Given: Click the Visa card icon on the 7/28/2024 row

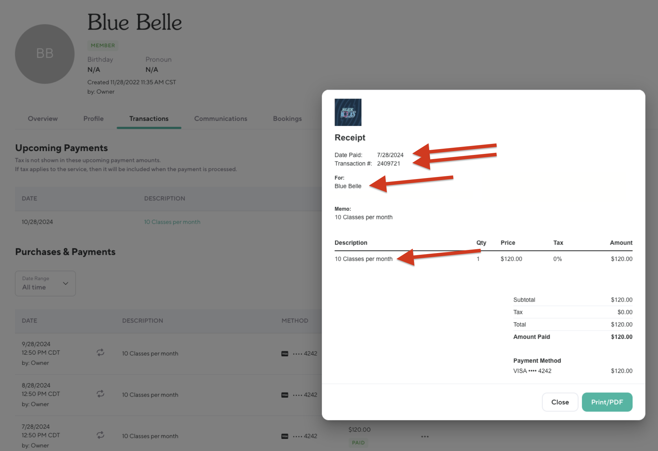Looking at the screenshot, I should point(285,436).
